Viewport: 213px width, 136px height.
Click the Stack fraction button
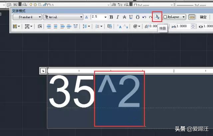pos(157,17)
